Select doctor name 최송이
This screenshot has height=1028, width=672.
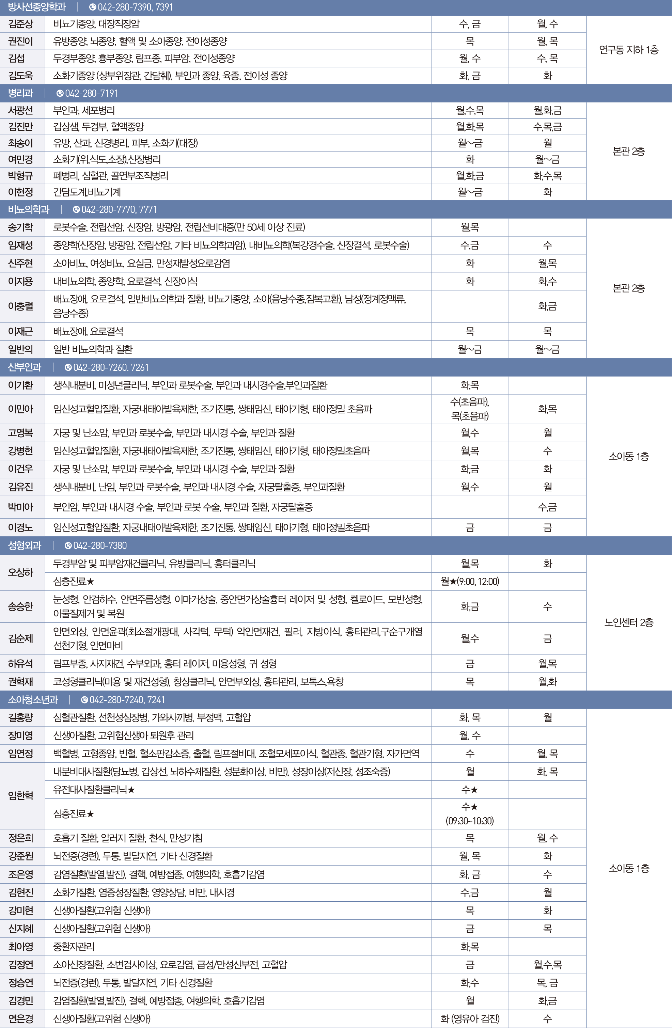click(20, 143)
